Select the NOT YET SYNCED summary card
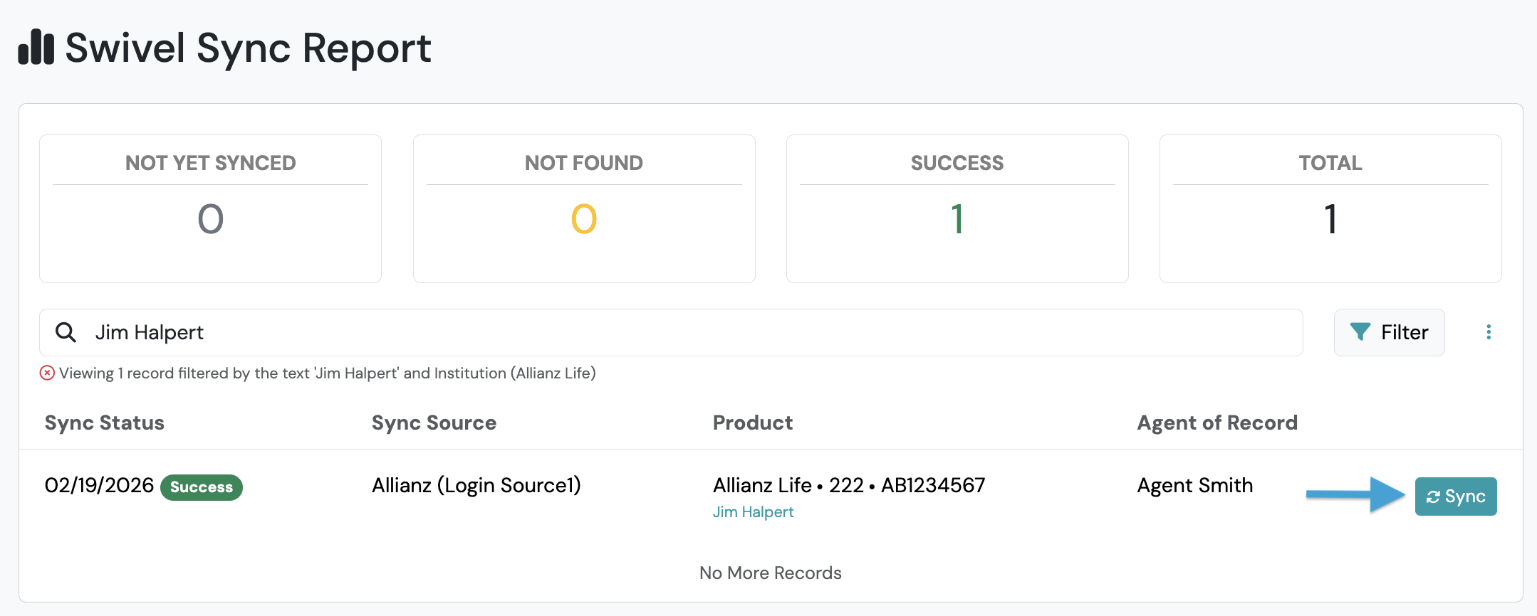 (x=210, y=208)
